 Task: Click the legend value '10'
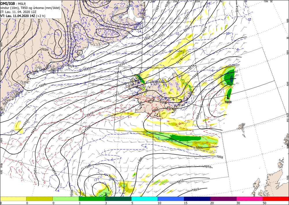pos(159,203)
